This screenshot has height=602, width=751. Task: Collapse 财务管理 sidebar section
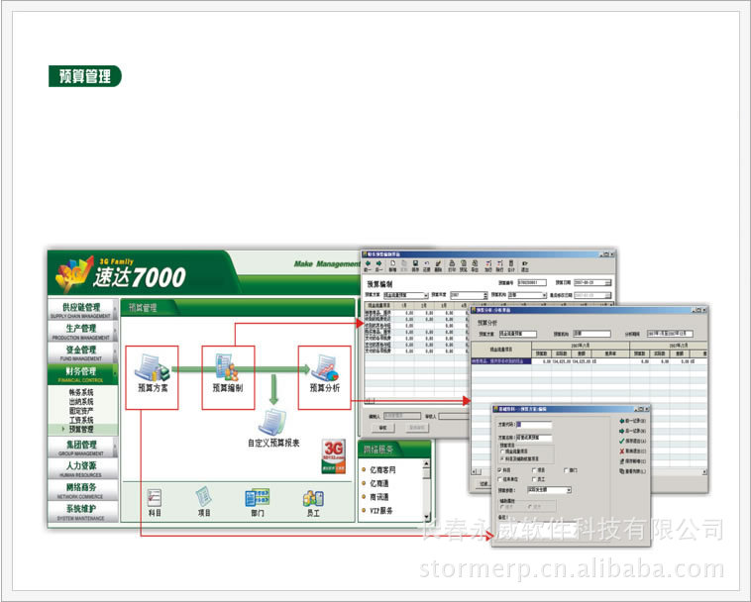tap(82, 374)
